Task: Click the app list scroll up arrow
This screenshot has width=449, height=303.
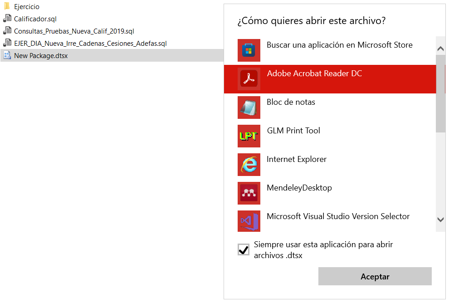Action: (441, 49)
